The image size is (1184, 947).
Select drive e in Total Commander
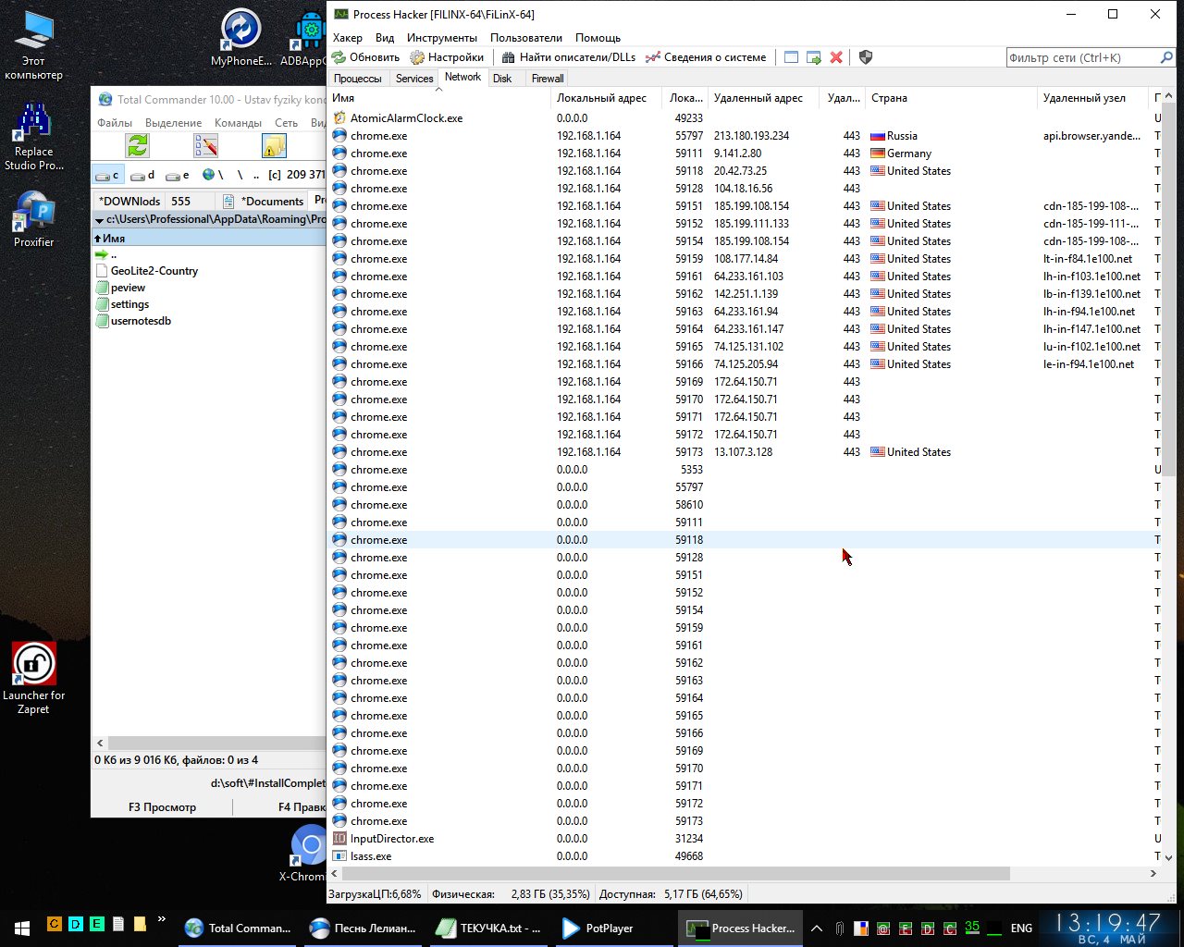(177, 175)
